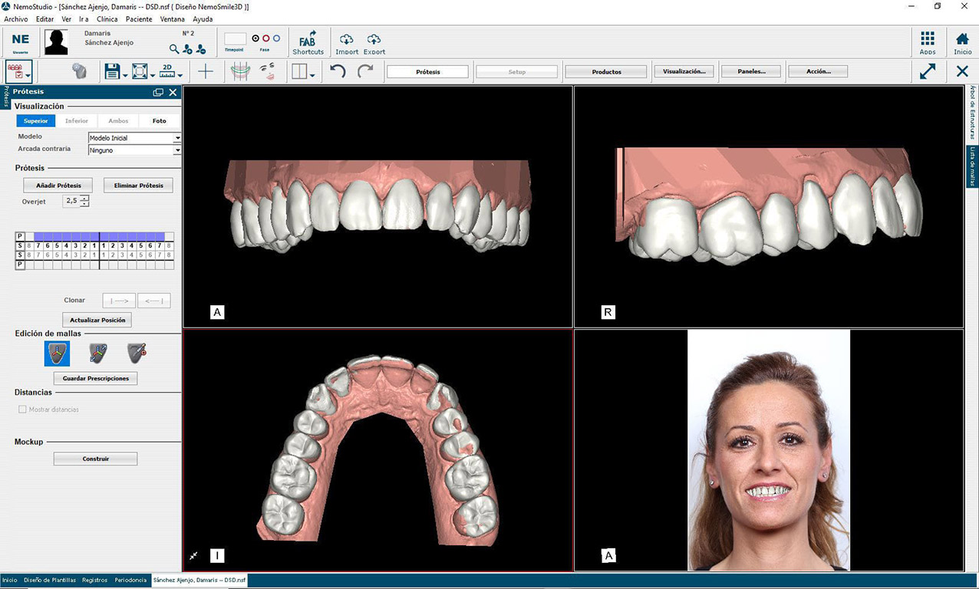The height and width of the screenshot is (589, 979).
Task: Go to the Inicio home icon
Action: coord(962,42)
